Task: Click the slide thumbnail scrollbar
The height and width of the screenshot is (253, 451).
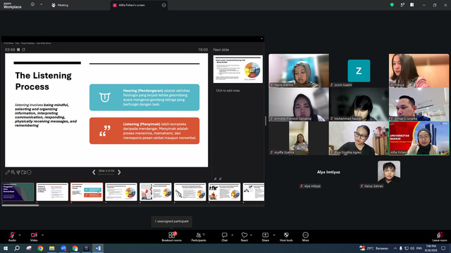Action: click(20, 205)
